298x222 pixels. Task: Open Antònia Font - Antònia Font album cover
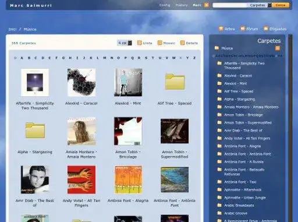coord(175,179)
